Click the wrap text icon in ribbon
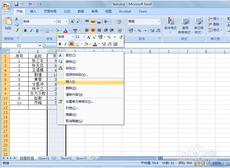The height and width of the screenshot is (168, 230). click(x=119, y=22)
